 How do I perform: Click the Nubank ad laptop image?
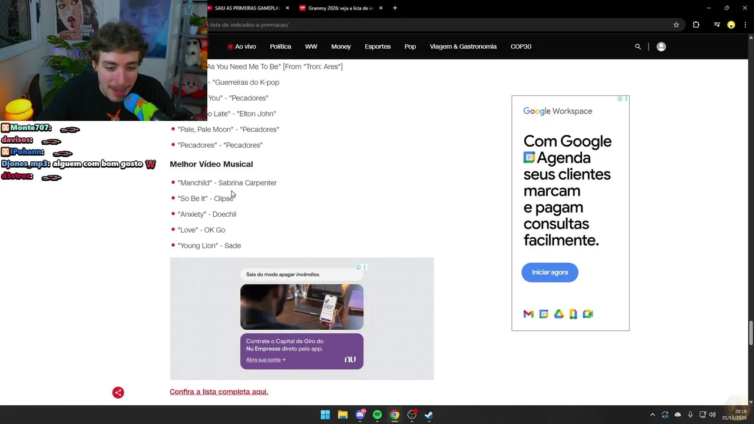coord(302,307)
